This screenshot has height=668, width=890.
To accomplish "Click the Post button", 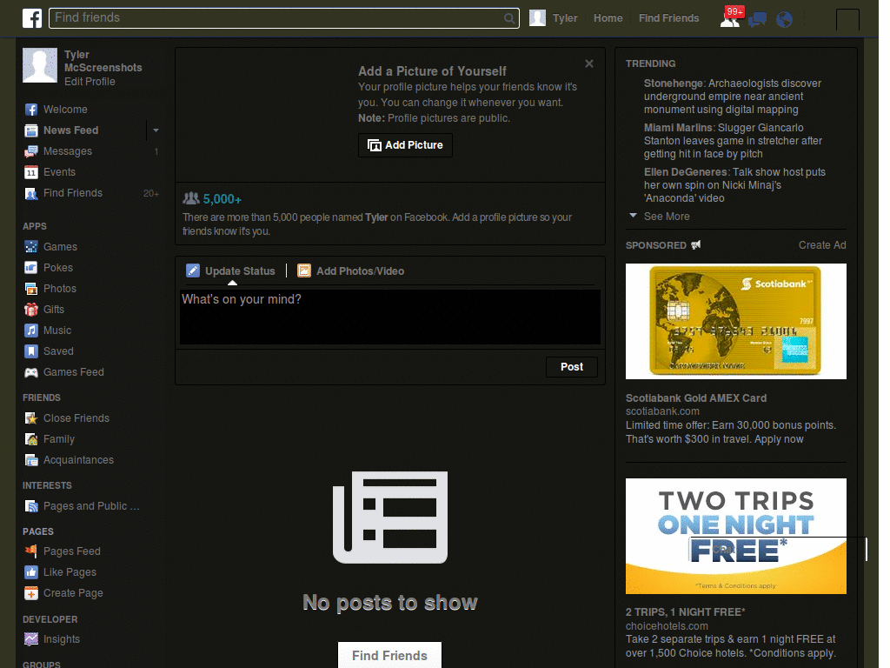I will click(572, 367).
